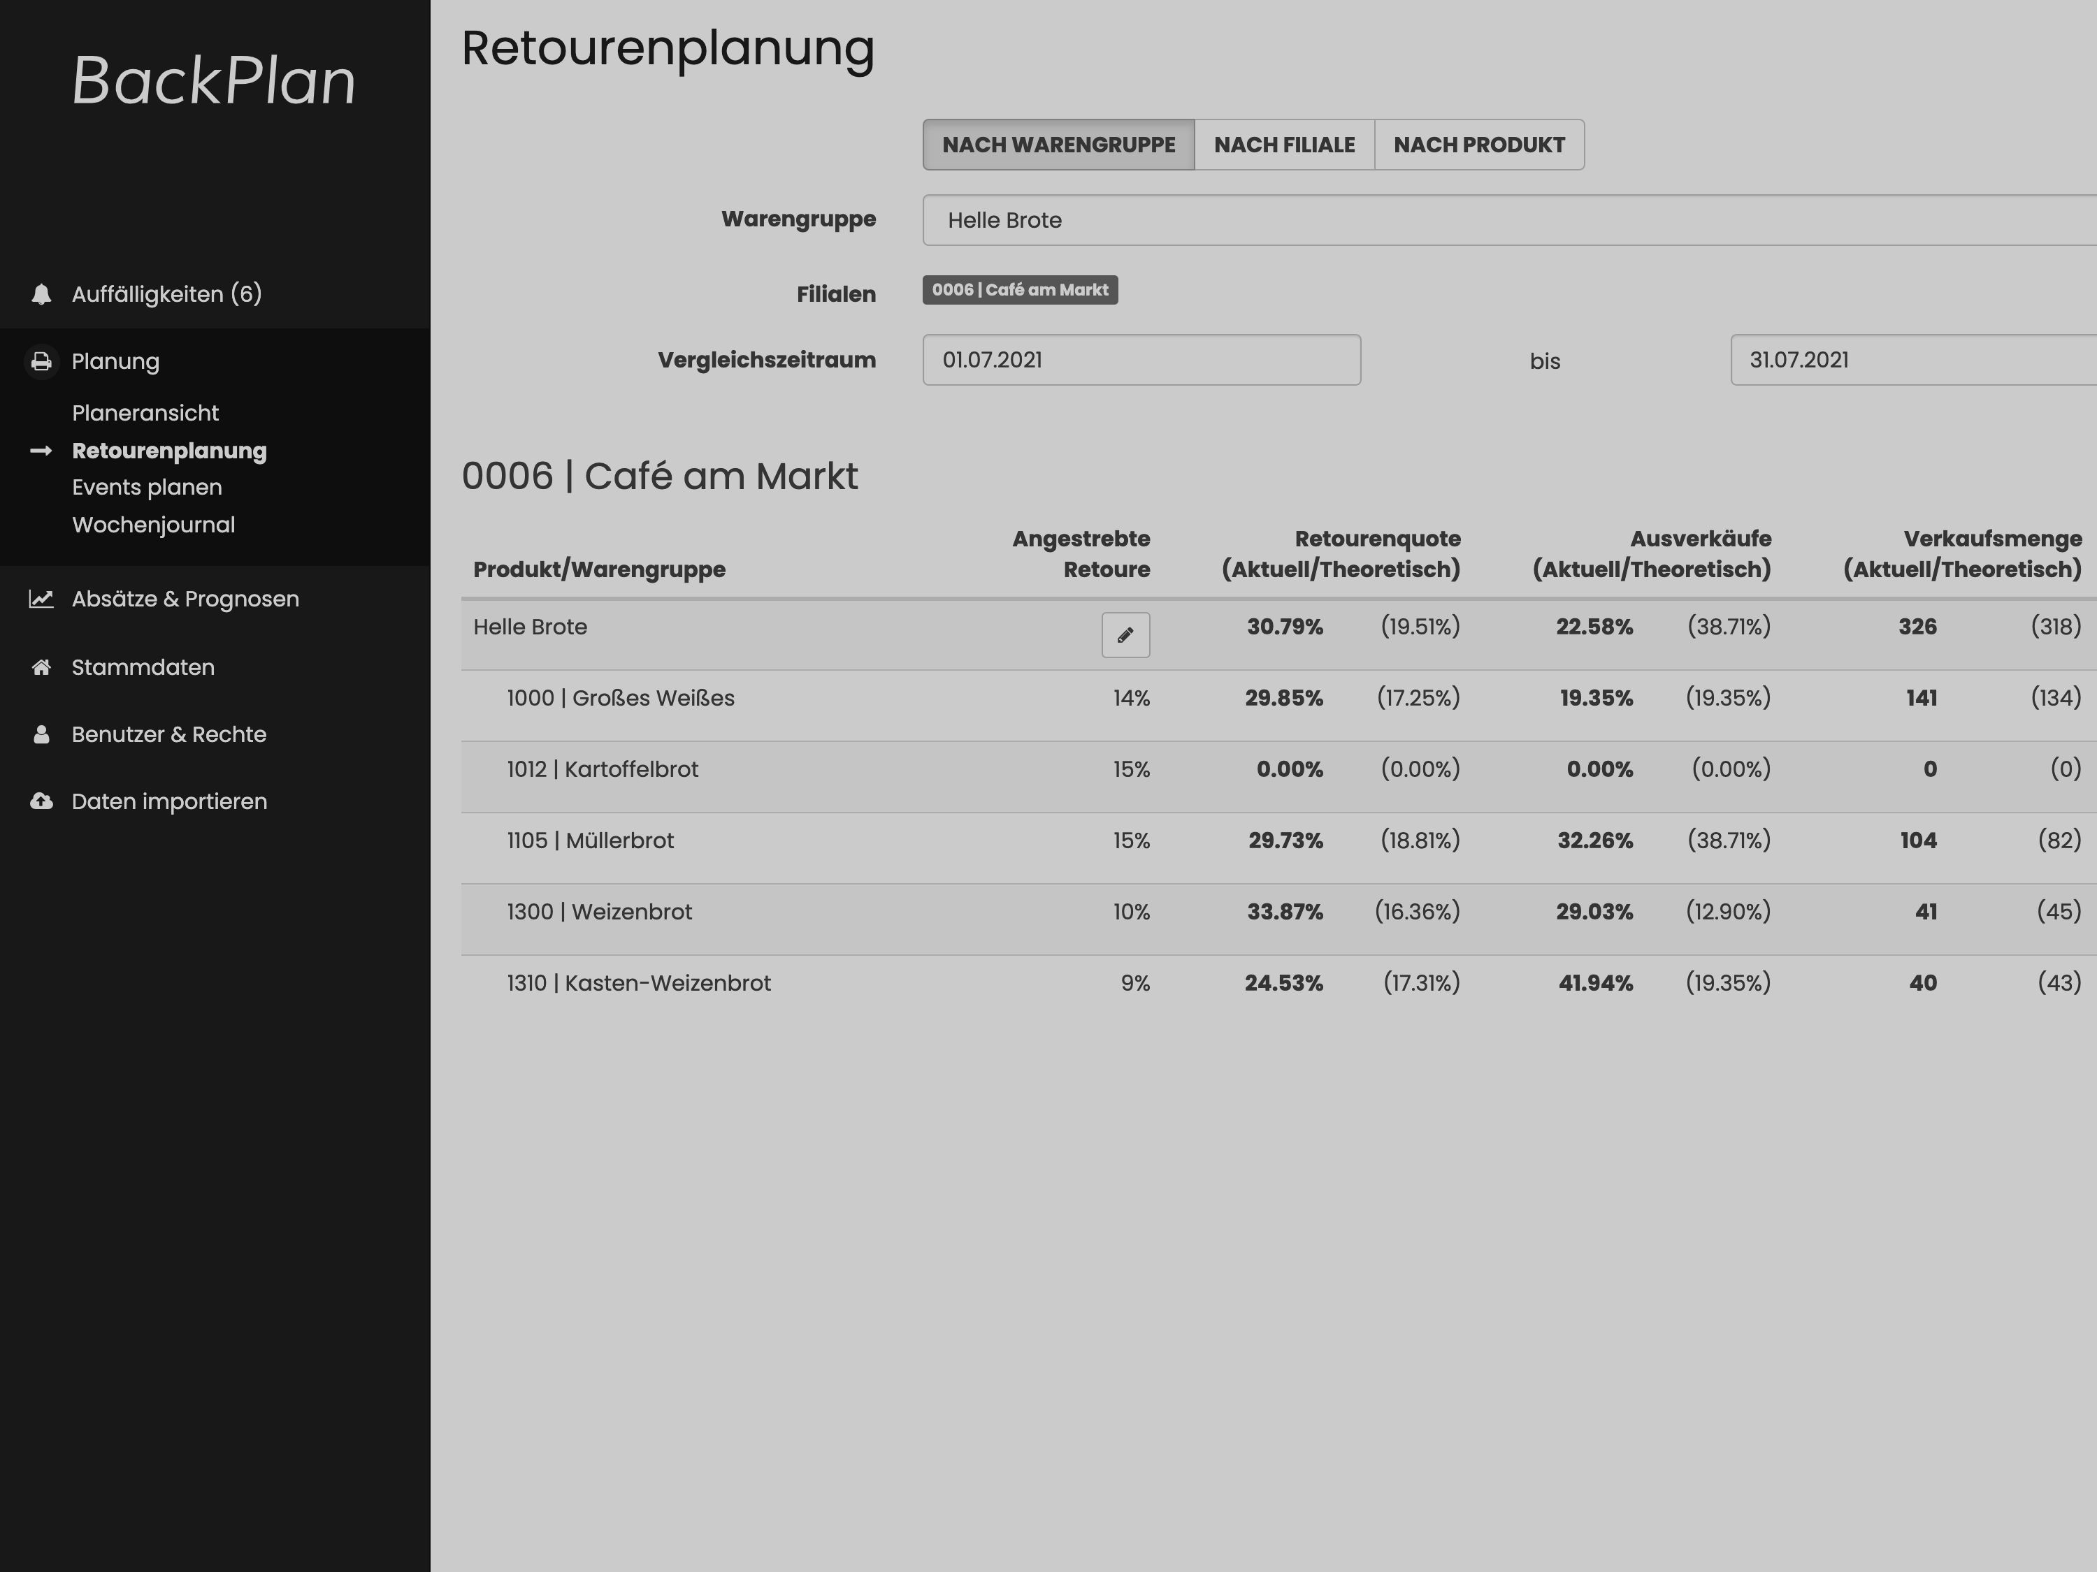Open the start date field 01.07.2021
This screenshot has height=1572, width=2097.
1141,360
